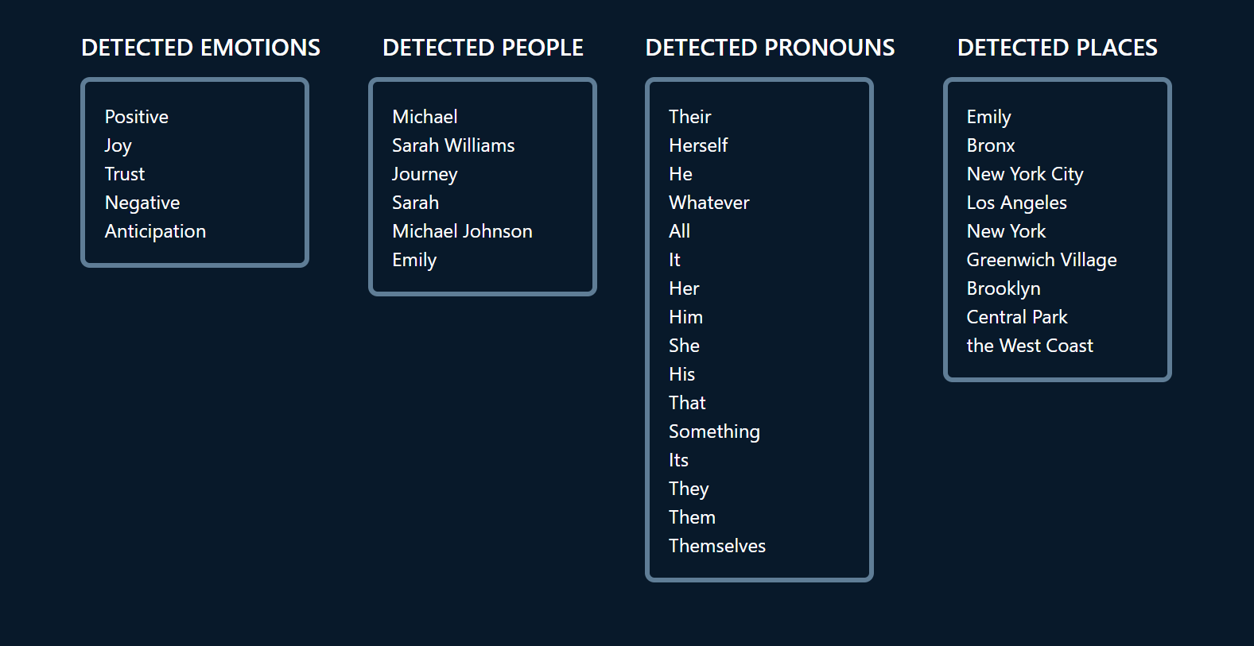This screenshot has height=646, width=1254.
Task: Click the pronoun Something
Action: (x=714, y=431)
